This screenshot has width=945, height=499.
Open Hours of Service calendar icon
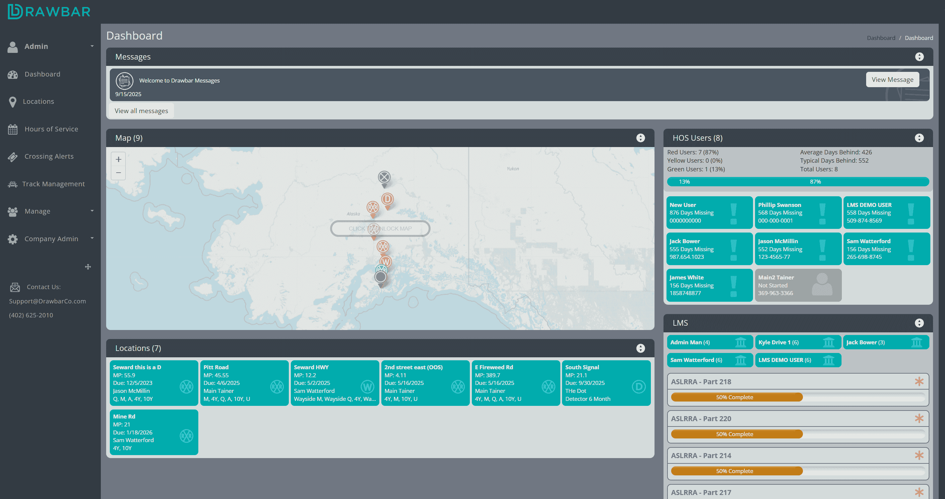12,129
